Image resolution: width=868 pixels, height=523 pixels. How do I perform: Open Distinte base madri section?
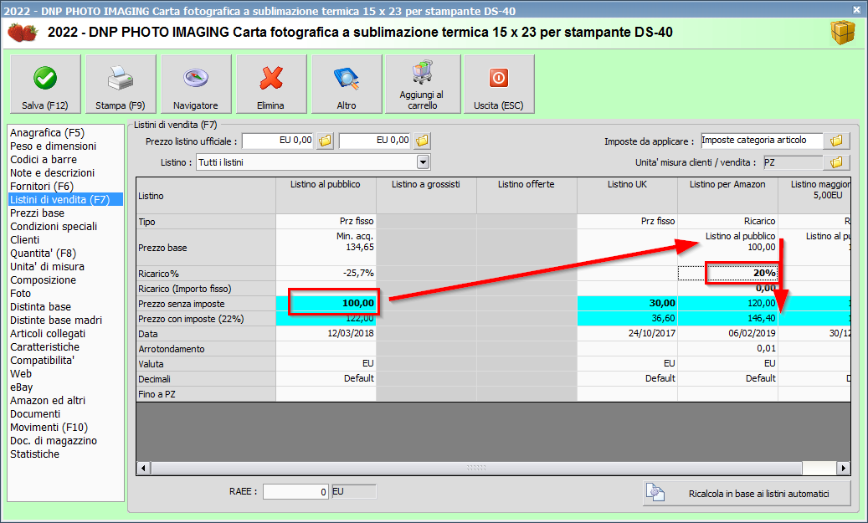point(56,320)
